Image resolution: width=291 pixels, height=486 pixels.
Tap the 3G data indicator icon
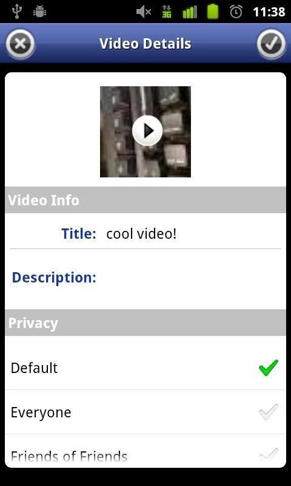click(x=167, y=12)
